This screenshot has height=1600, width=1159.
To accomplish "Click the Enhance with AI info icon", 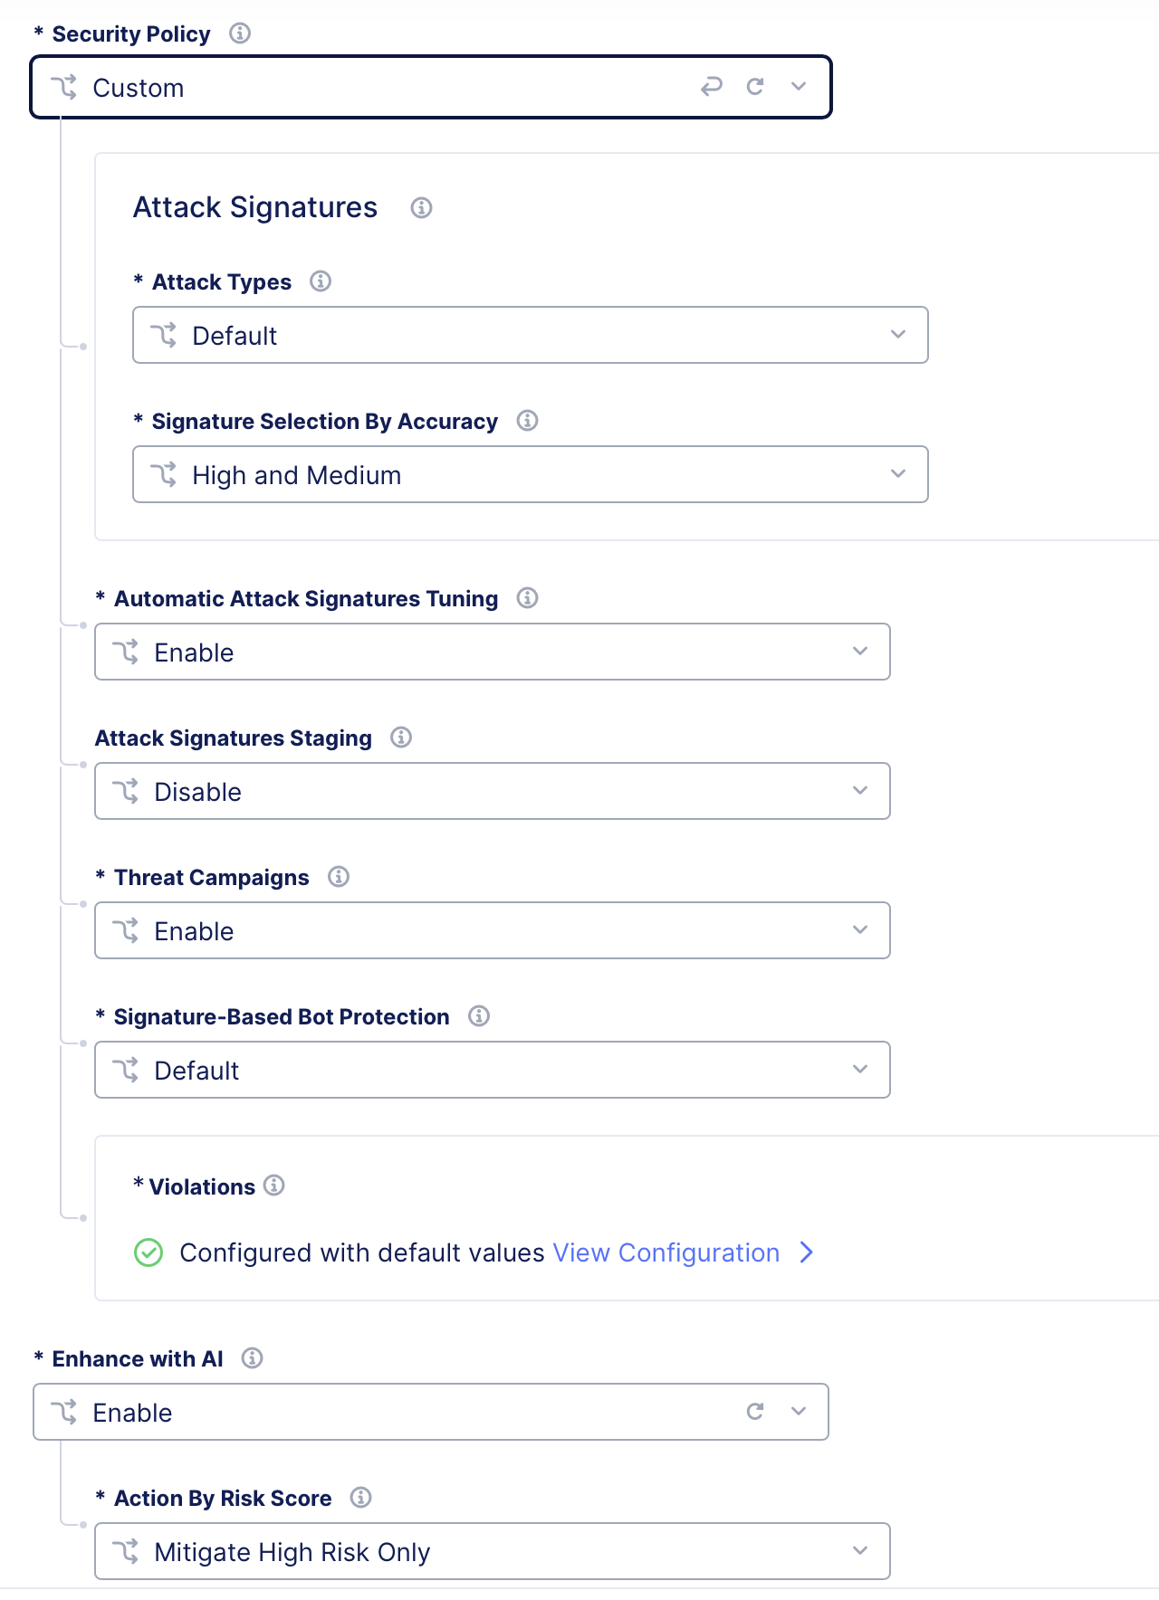I will coord(254,1358).
